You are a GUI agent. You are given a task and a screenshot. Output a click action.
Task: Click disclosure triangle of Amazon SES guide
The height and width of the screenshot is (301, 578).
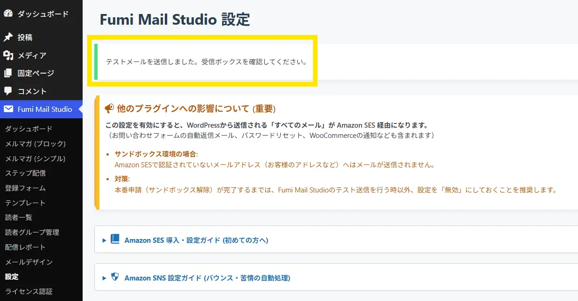click(105, 240)
